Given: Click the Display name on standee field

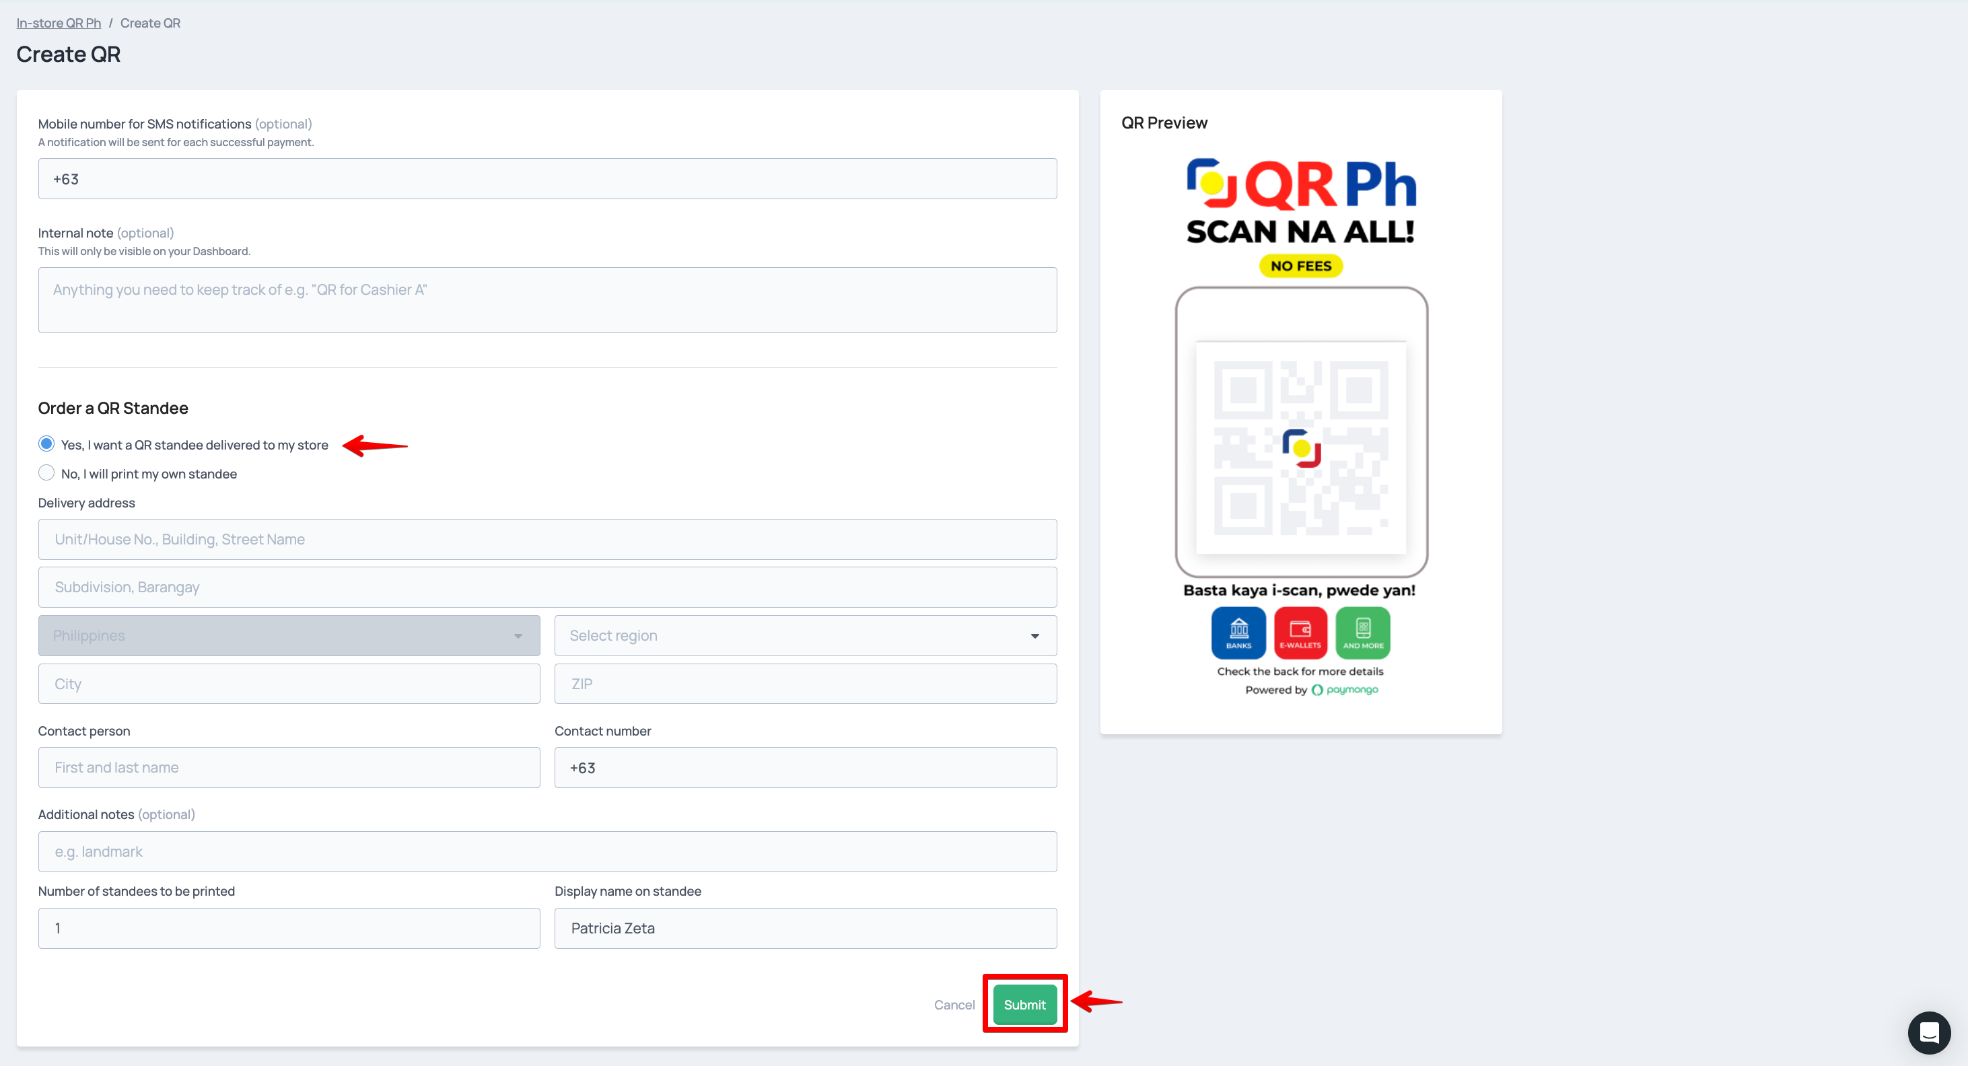Looking at the screenshot, I should pyautogui.click(x=804, y=927).
